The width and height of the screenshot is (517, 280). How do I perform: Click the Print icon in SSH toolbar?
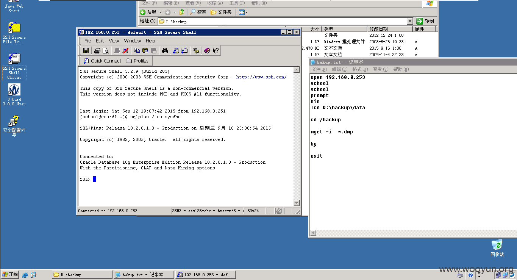(x=97, y=50)
